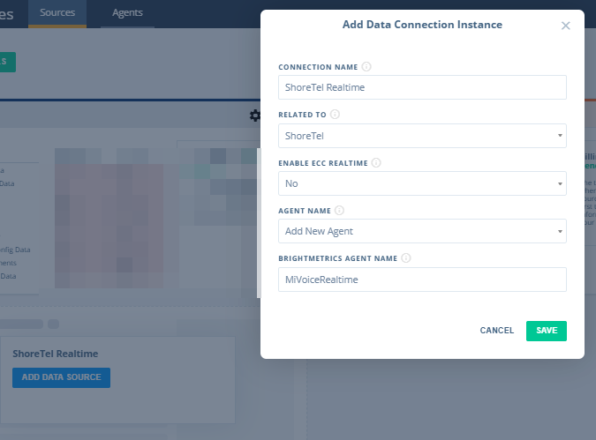Screen dimensions: 596x440
Task: Click the Brightmetrics Agent Name input field
Action: click(x=422, y=280)
